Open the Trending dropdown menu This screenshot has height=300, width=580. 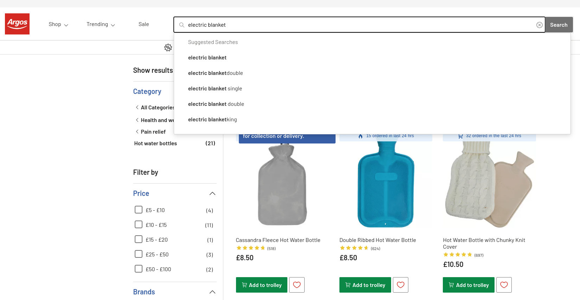pos(101,24)
